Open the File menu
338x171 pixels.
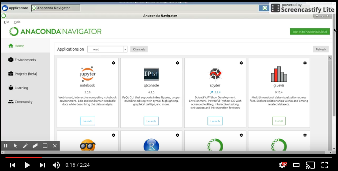pyautogui.click(x=6, y=22)
